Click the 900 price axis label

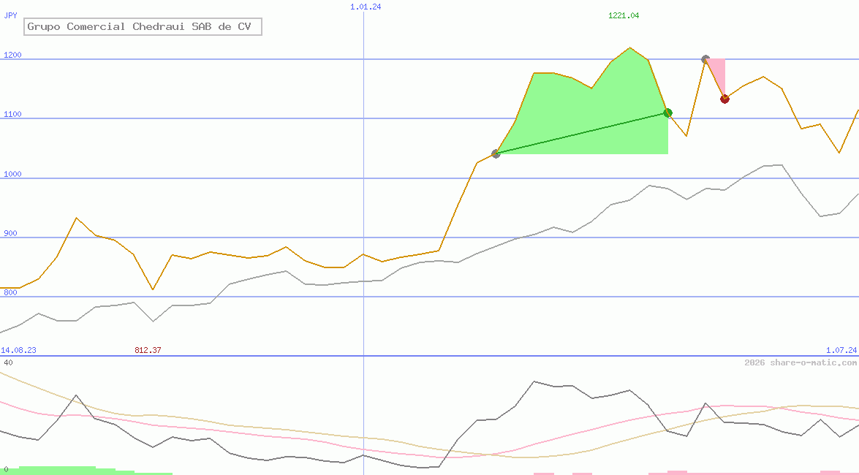(10, 233)
